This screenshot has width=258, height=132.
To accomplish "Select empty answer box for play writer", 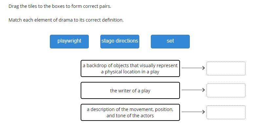I will (226, 90).
